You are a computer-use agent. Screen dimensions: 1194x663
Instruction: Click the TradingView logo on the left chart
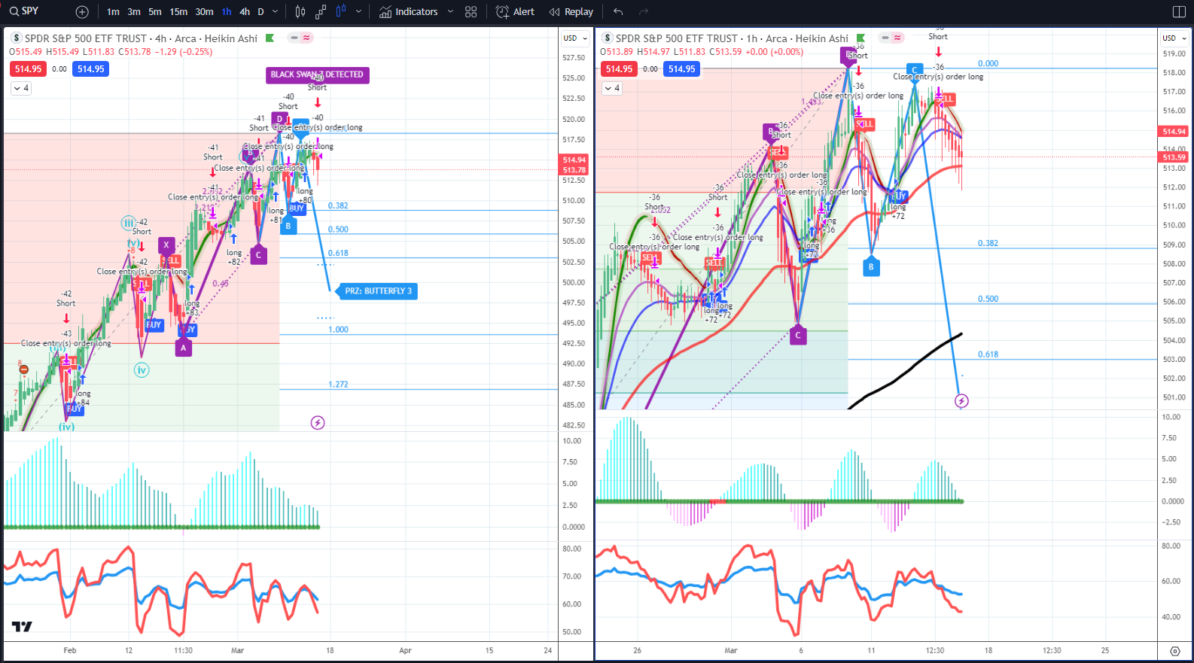pos(22,627)
